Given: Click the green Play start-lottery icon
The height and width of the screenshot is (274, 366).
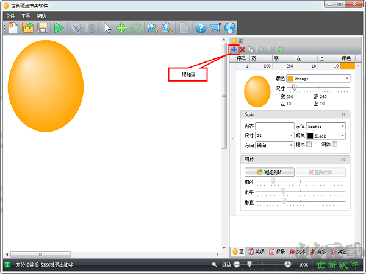Looking at the screenshot, I should (x=59, y=27).
